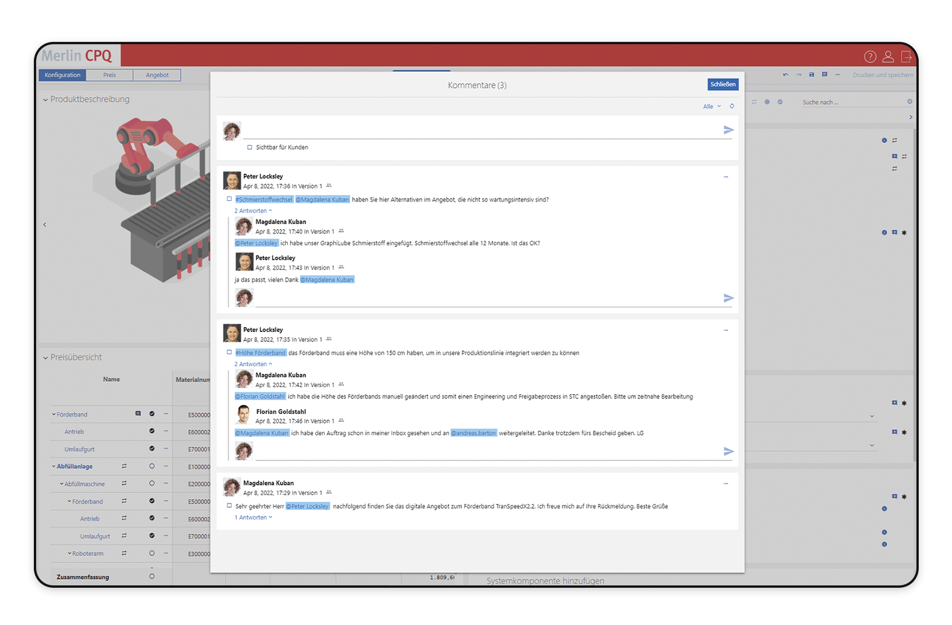Open the three-dot menu of the Abfüllanlage row
Viewport: 952px width, 625px height.
coord(166,466)
